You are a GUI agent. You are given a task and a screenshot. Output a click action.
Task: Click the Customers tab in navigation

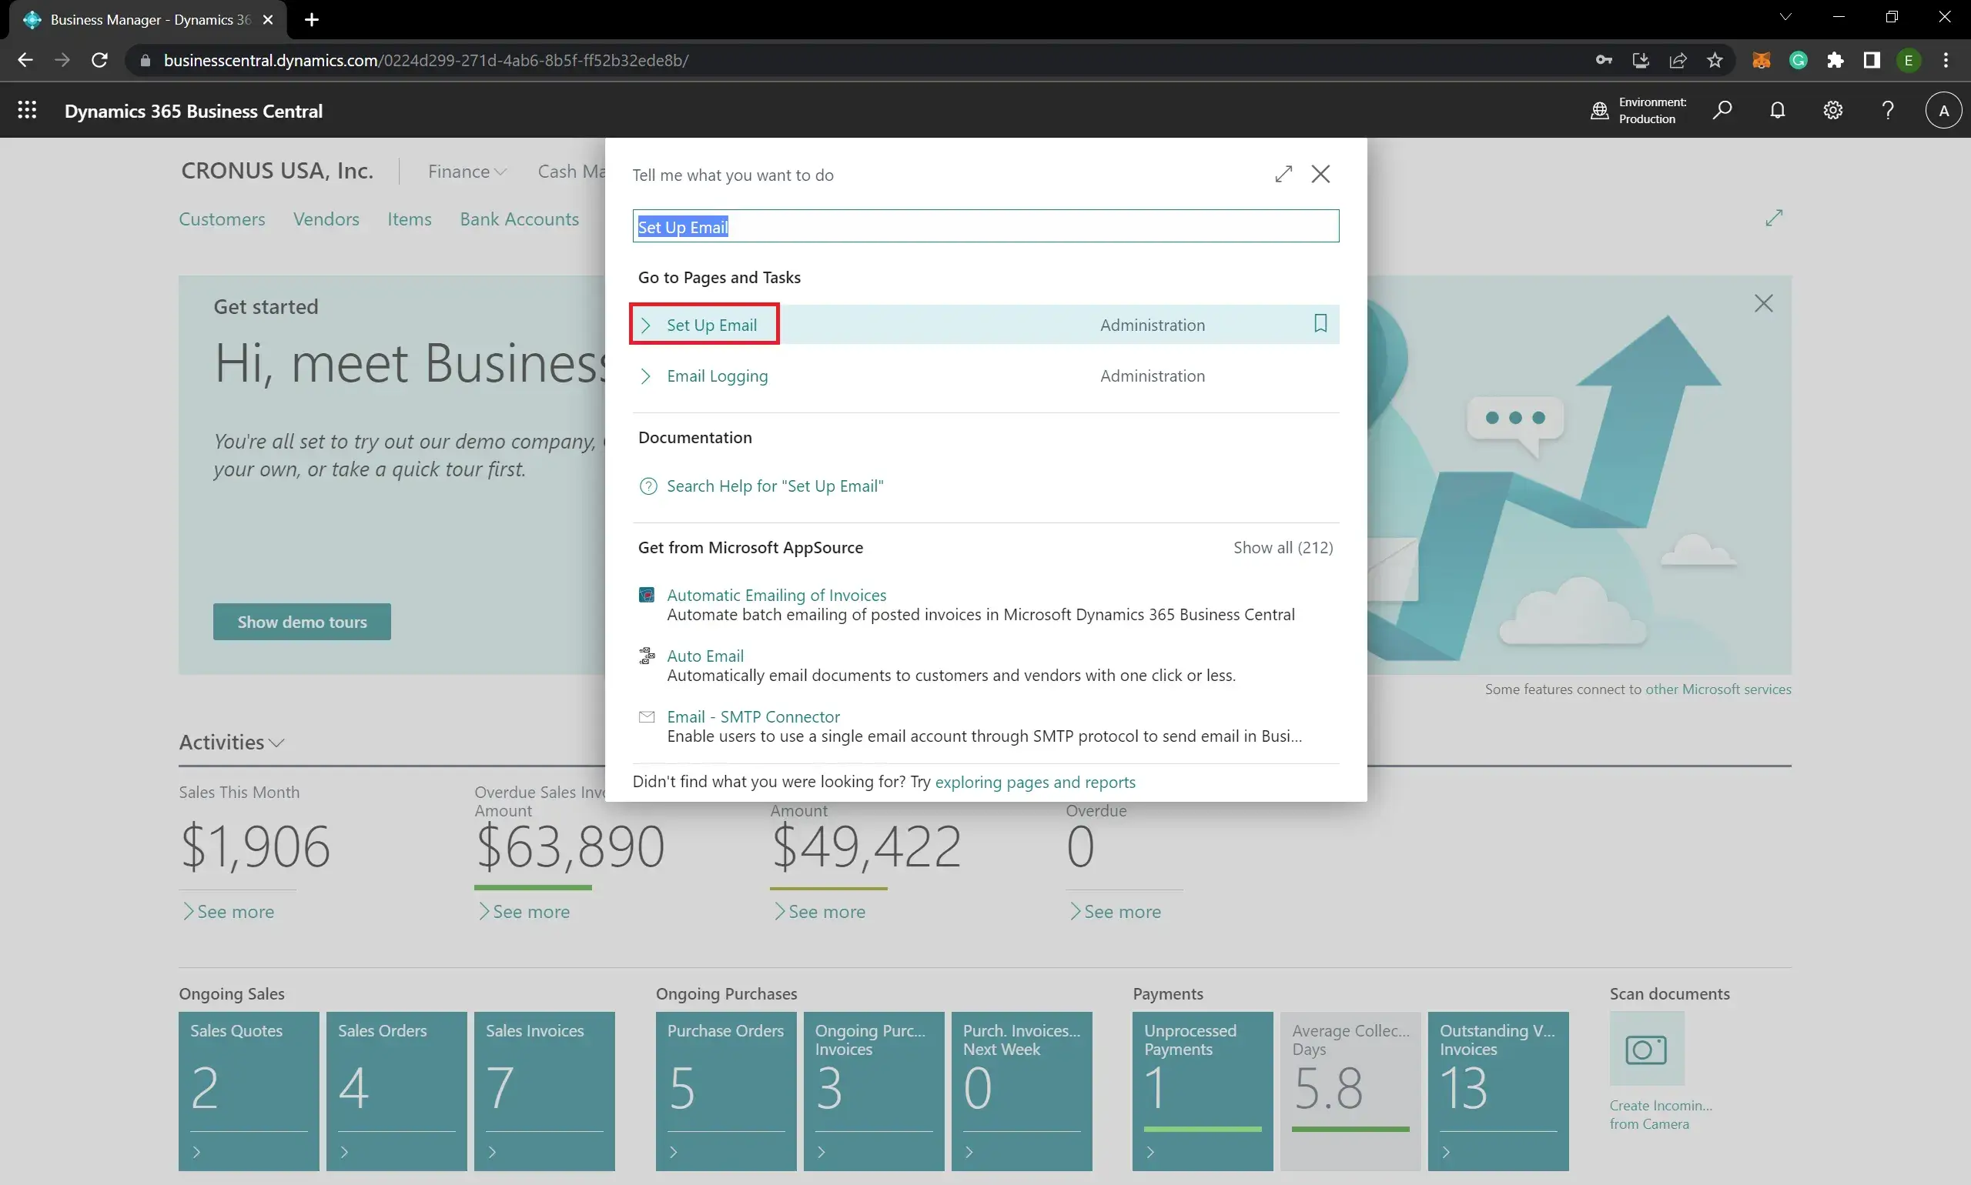(x=221, y=218)
